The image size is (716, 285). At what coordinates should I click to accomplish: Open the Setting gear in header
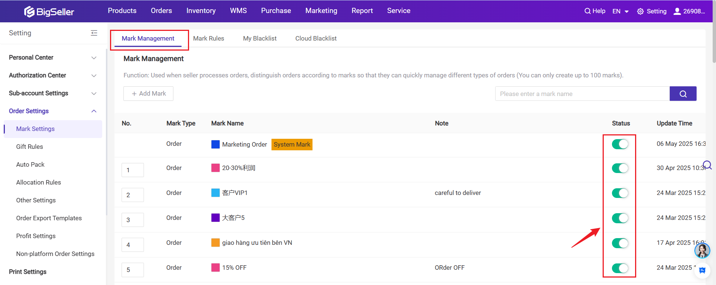pos(651,11)
